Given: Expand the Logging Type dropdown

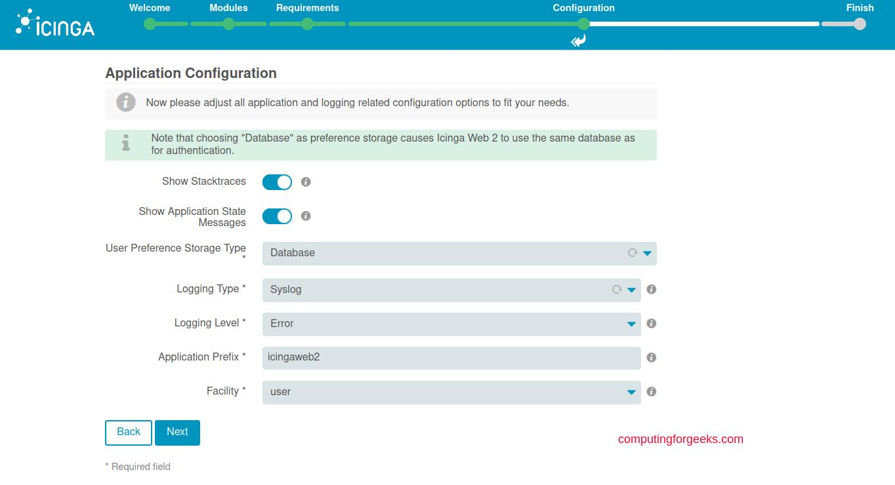Looking at the screenshot, I should (x=451, y=290).
